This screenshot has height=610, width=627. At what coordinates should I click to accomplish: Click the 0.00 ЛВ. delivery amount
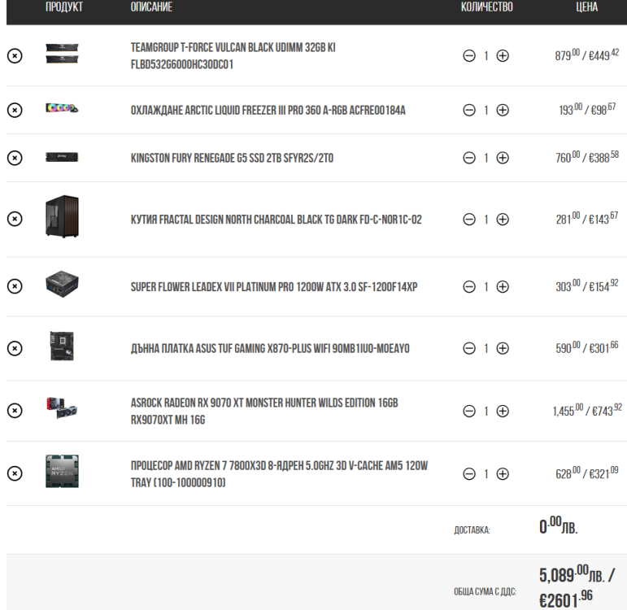coord(558,525)
